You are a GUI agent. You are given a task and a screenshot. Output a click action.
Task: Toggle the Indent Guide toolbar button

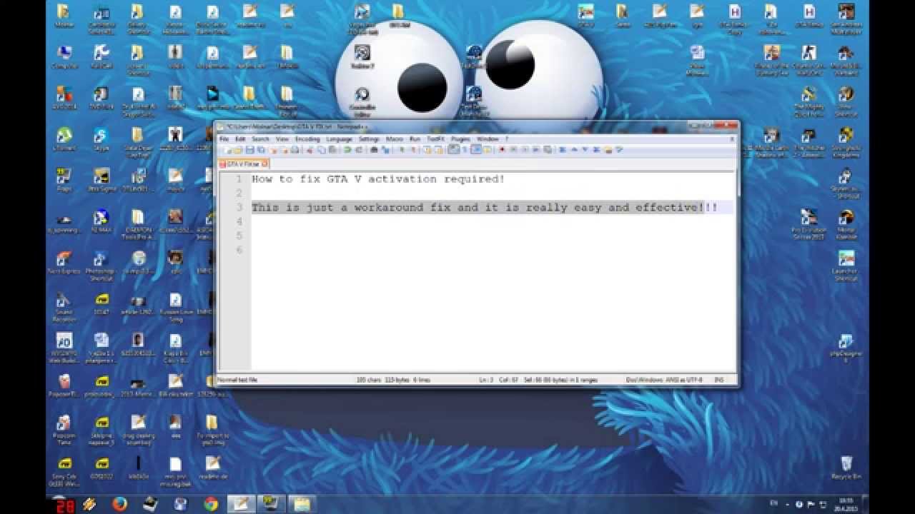pos(475,150)
